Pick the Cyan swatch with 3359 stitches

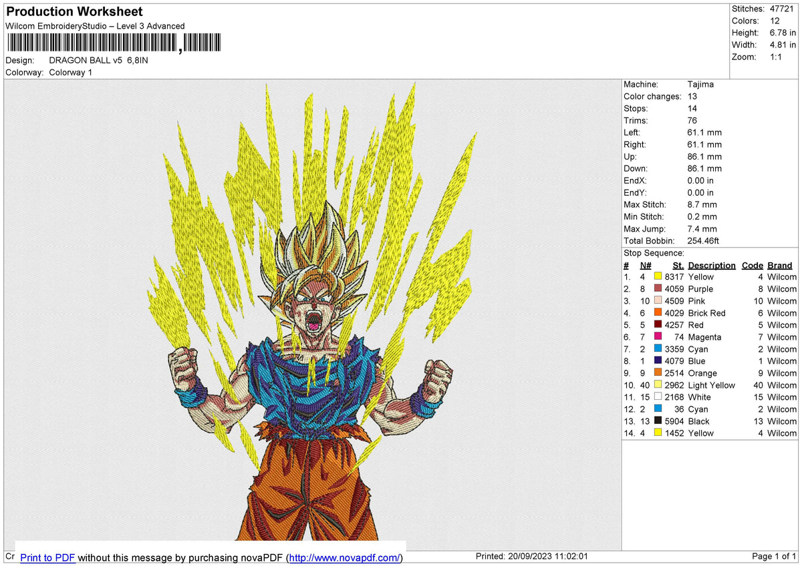click(x=658, y=349)
